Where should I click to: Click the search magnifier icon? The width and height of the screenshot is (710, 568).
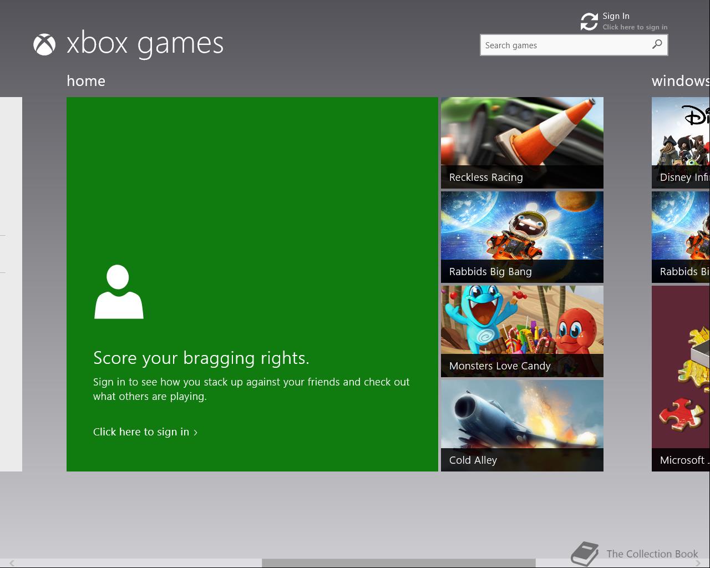click(x=657, y=44)
